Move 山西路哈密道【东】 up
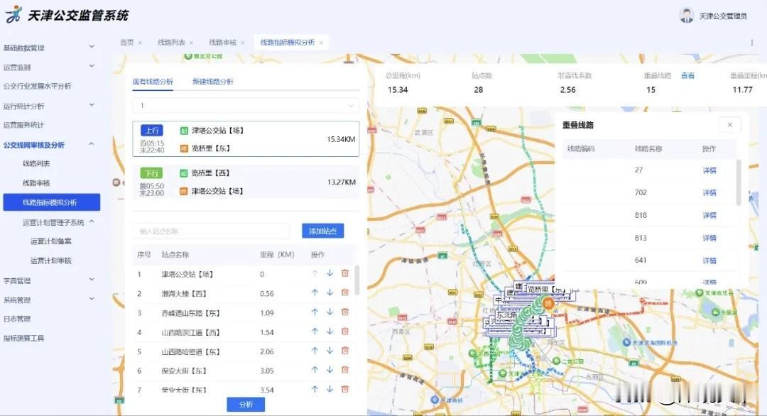767x416 pixels. [315, 351]
